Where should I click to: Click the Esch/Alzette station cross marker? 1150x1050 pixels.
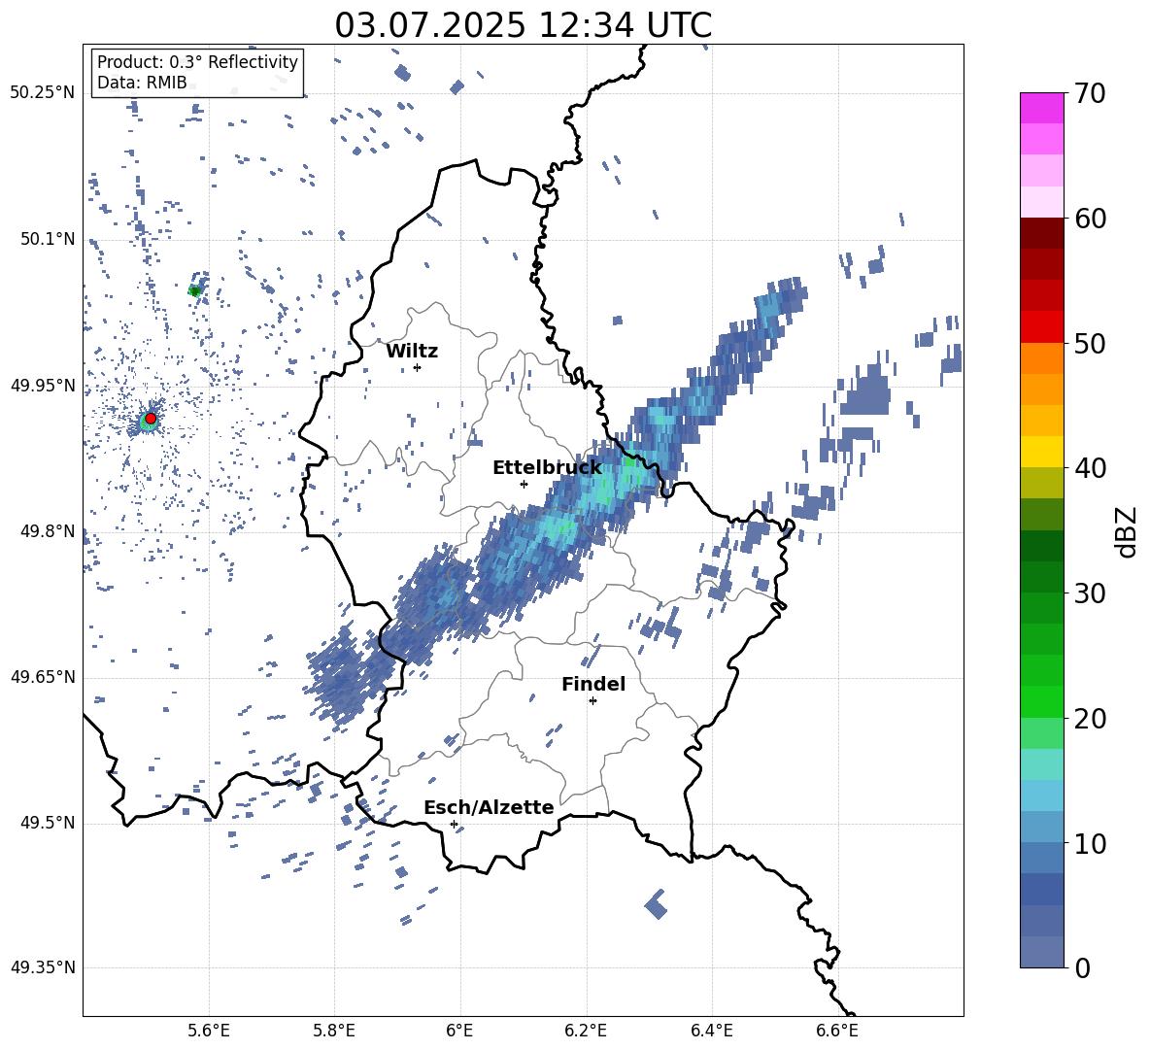(x=454, y=824)
